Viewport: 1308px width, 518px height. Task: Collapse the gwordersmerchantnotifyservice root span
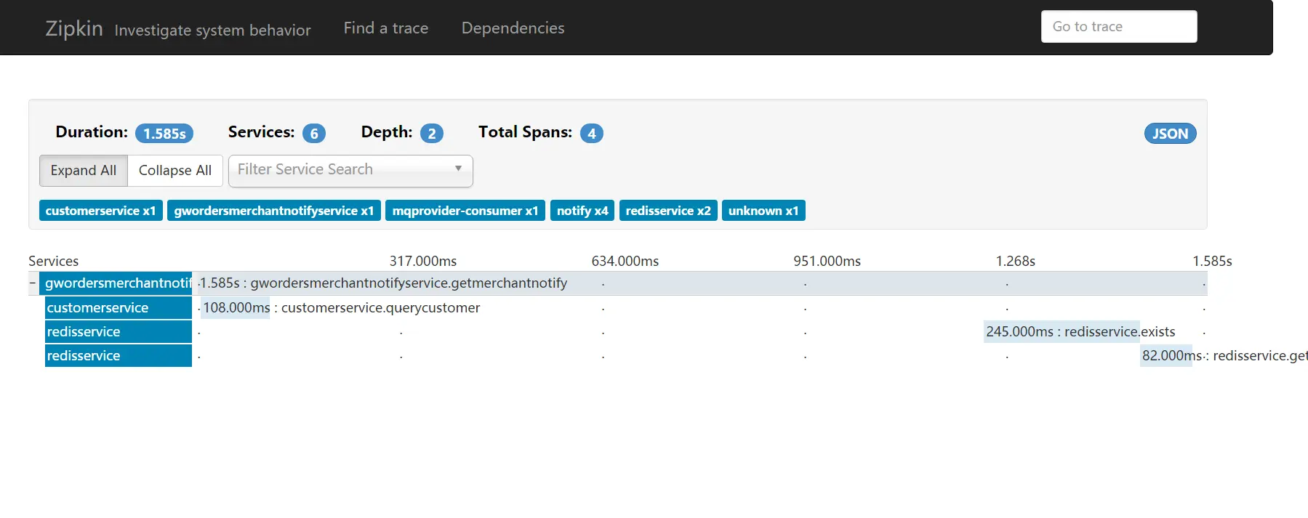[33, 283]
